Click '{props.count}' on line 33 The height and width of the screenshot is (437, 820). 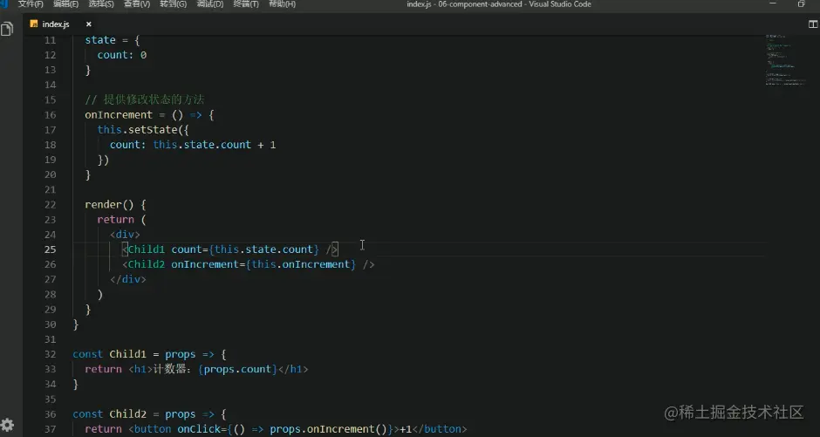click(x=238, y=369)
